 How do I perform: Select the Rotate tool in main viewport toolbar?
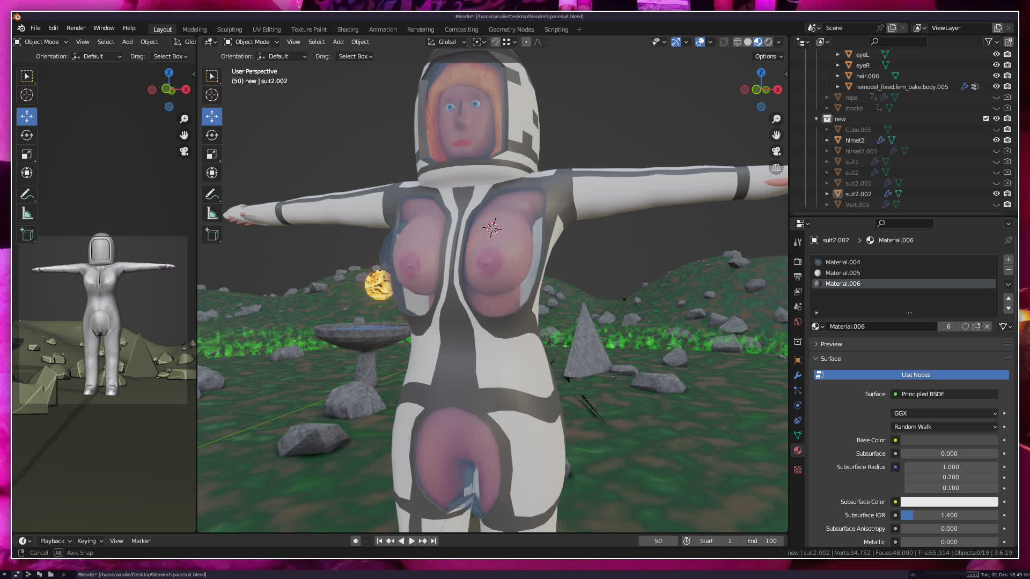pyautogui.click(x=212, y=135)
